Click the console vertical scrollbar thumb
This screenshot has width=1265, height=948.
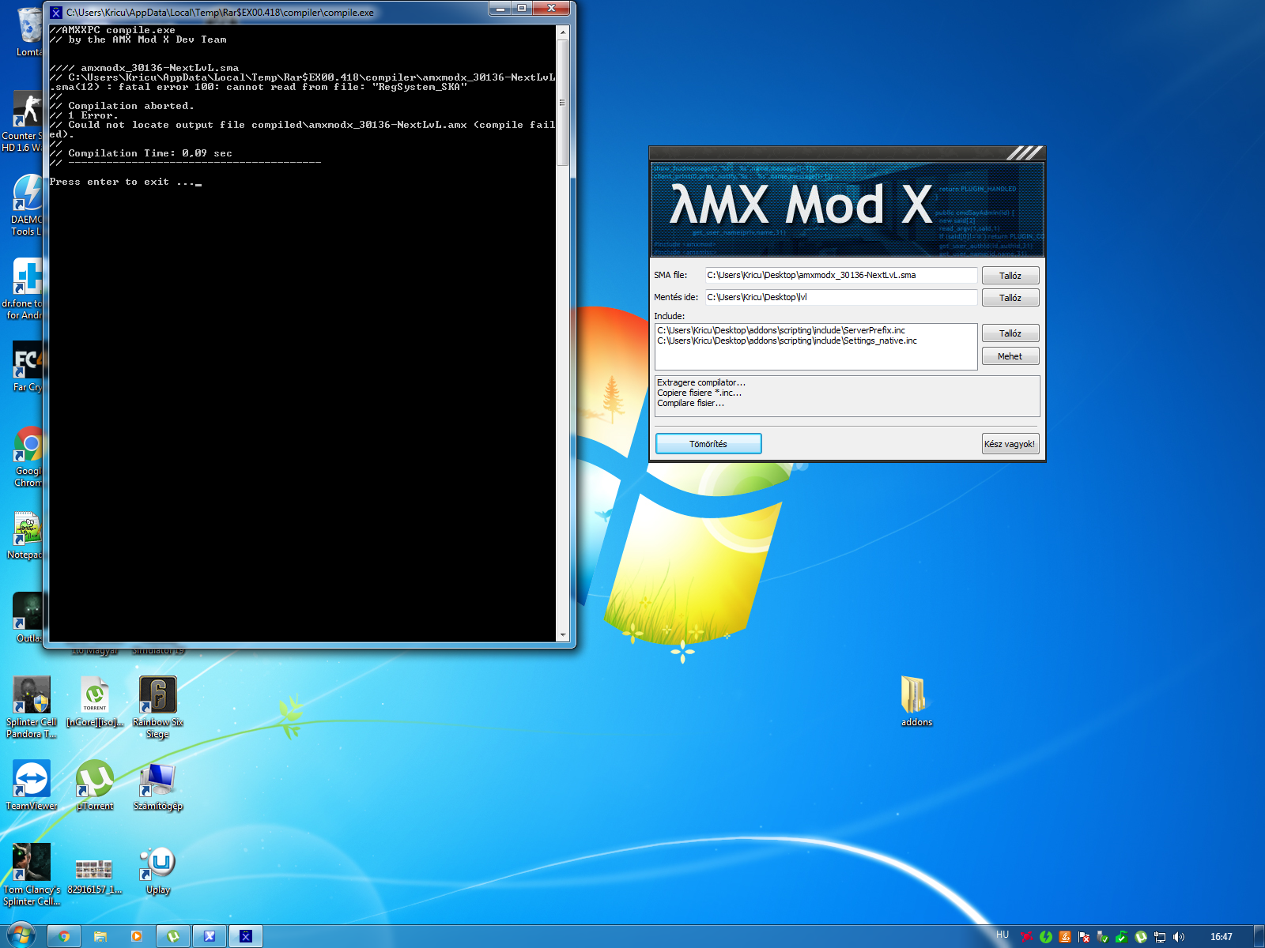(563, 103)
